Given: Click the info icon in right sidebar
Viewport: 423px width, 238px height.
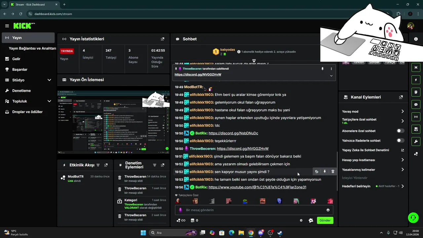Looking at the screenshot, I should (x=416, y=39).
